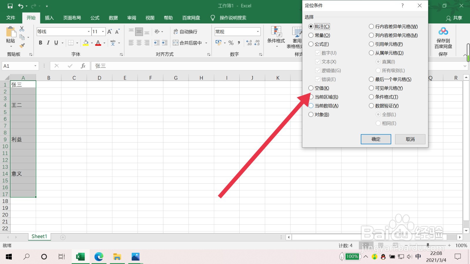The height and width of the screenshot is (264, 470).
Task: Expand the font group dialog launcher
Action: click(121, 55)
